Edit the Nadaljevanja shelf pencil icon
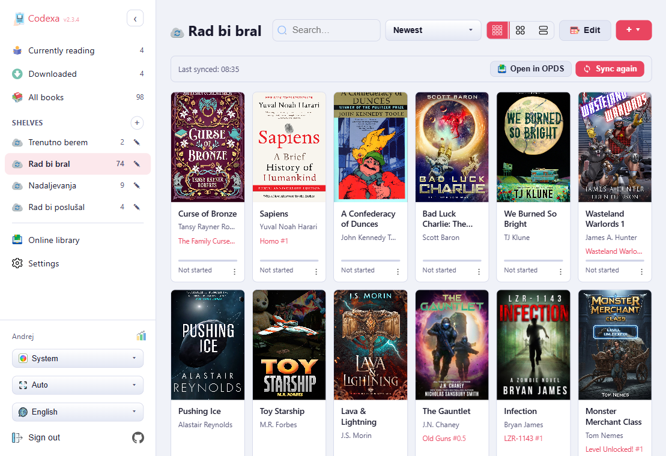 (x=137, y=185)
